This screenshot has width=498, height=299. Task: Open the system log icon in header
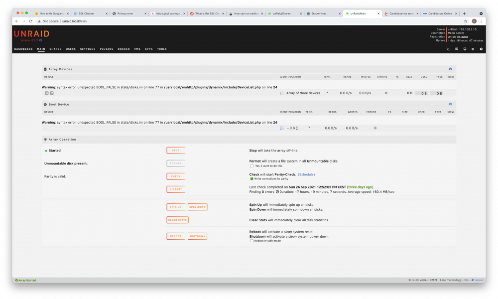click(x=473, y=49)
